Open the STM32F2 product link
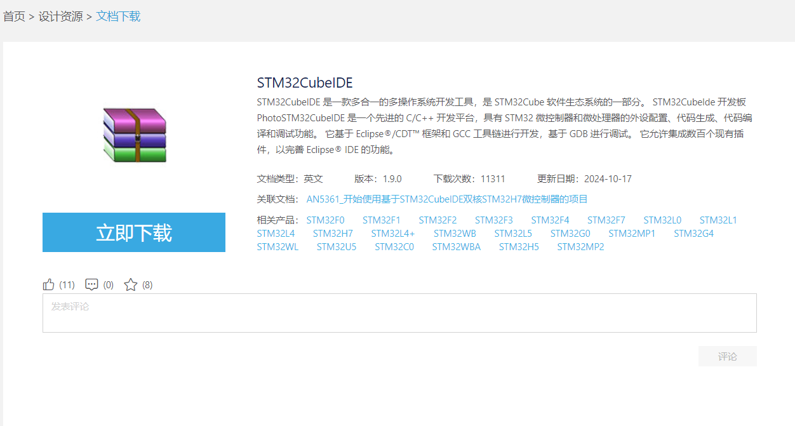Screen dimensions: 795x426 (x=438, y=220)
